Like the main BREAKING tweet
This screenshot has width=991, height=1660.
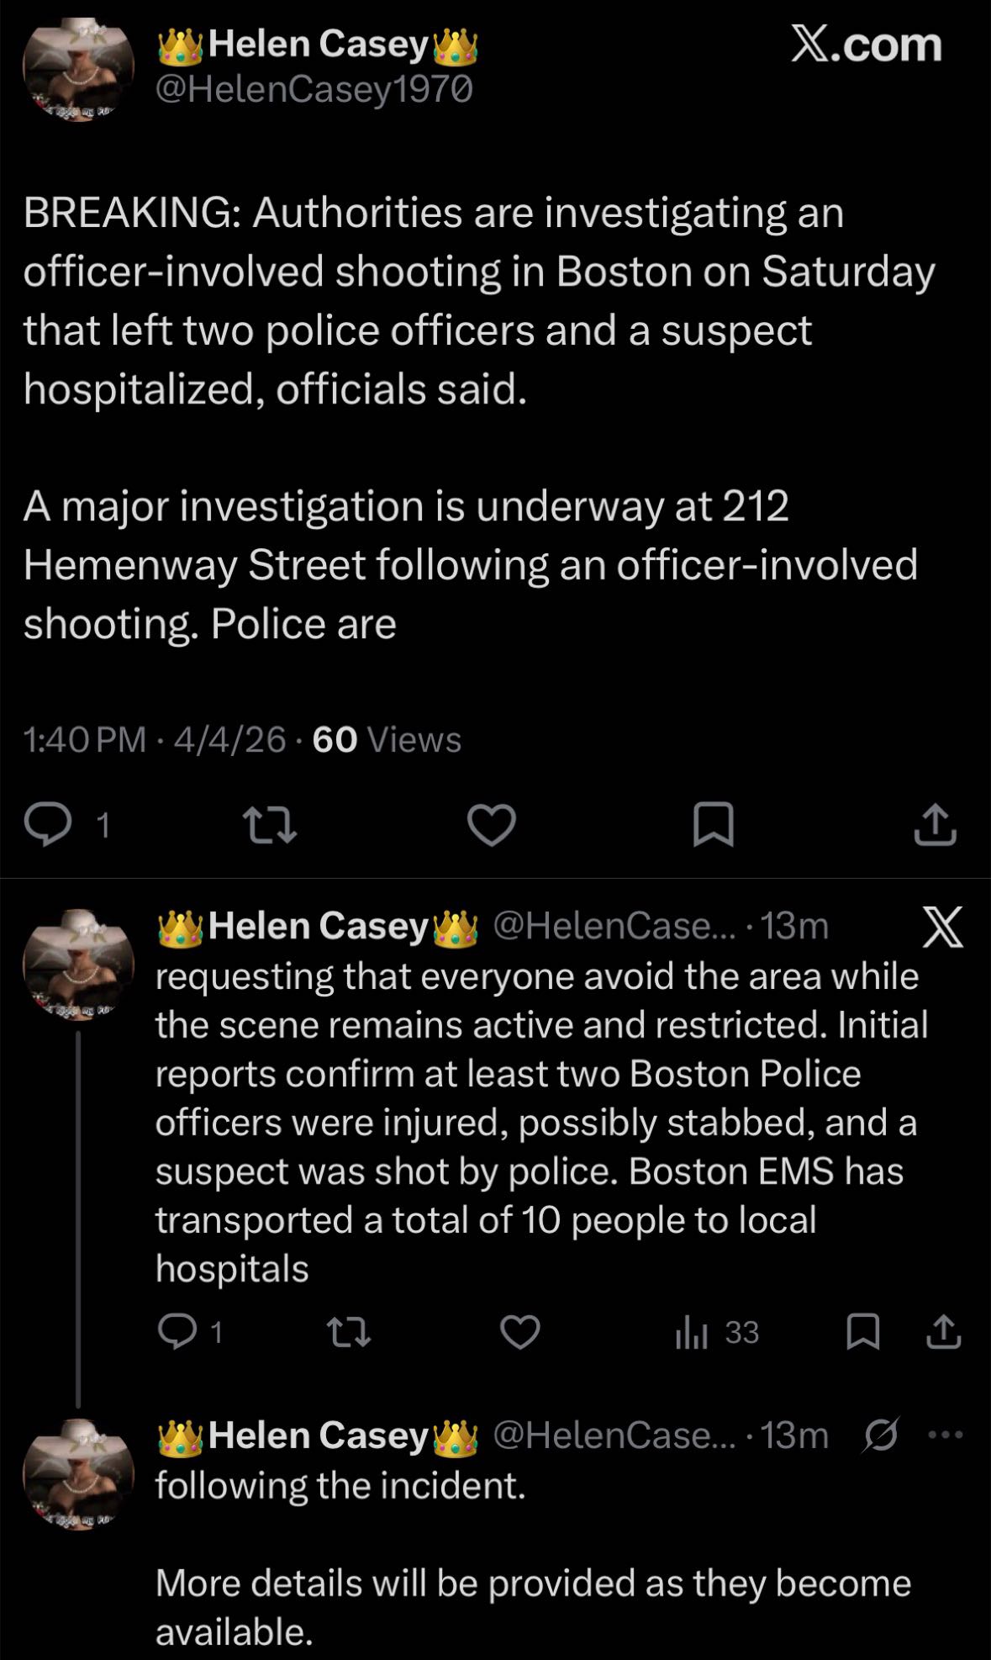tap(491, 825)
